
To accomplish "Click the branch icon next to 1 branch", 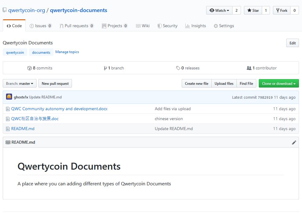I will point(105,68).
